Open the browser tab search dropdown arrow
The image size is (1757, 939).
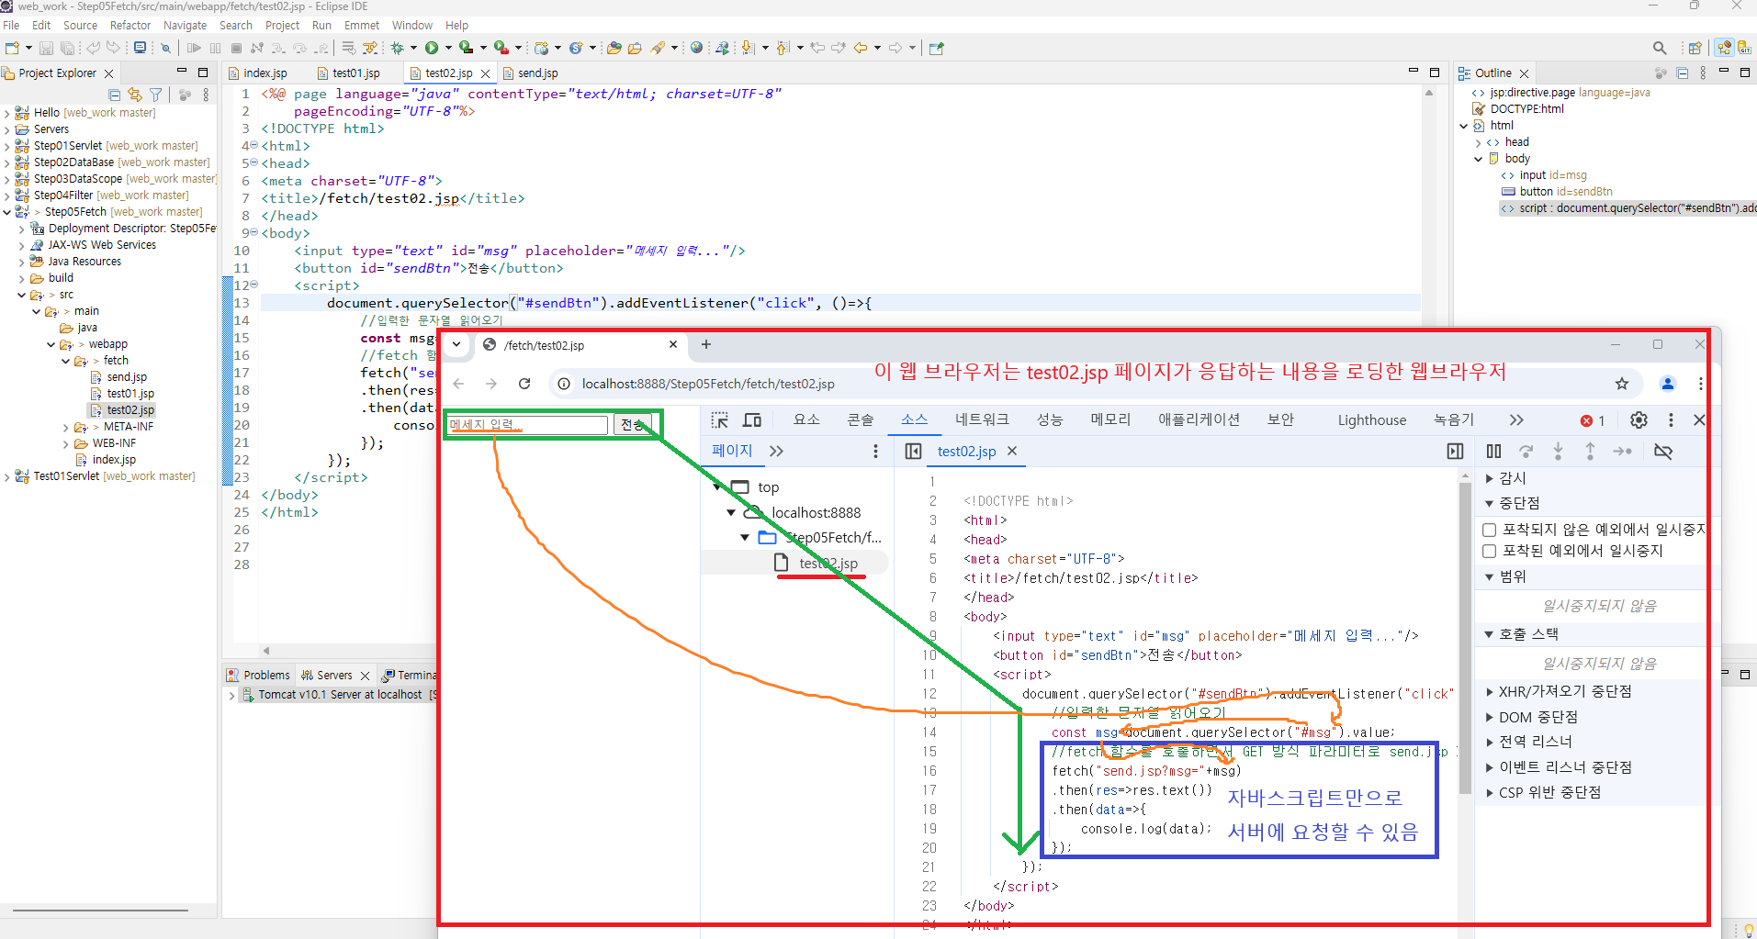(456, 345)
